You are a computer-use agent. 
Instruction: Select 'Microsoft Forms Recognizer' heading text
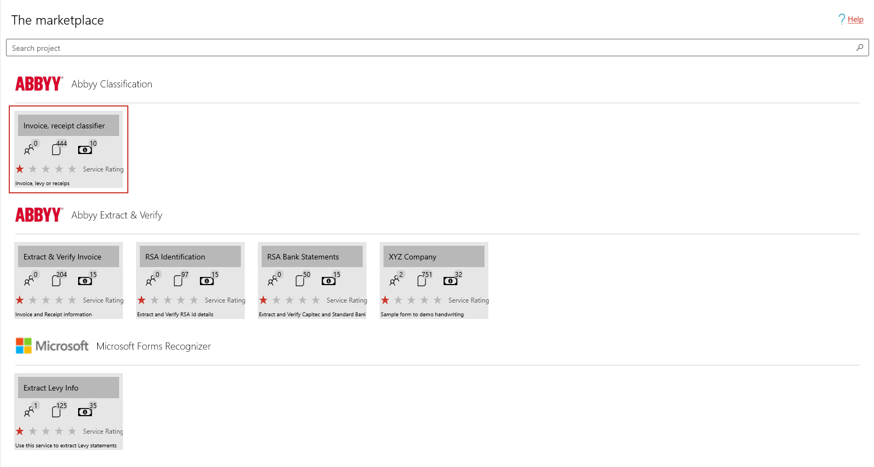[x=153, y=346]
